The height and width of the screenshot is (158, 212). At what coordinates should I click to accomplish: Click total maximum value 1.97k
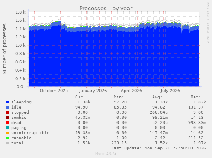(x=200, y=143)
